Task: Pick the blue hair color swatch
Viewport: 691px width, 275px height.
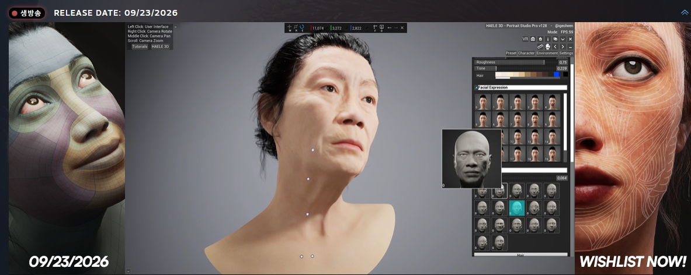Action: pyautogui.click(x=557, y=75)
